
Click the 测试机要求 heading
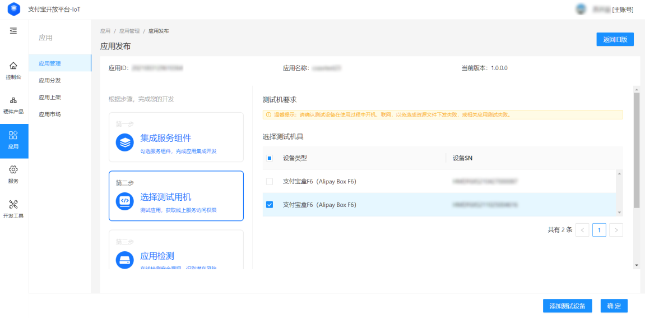(x=279, y=100)
